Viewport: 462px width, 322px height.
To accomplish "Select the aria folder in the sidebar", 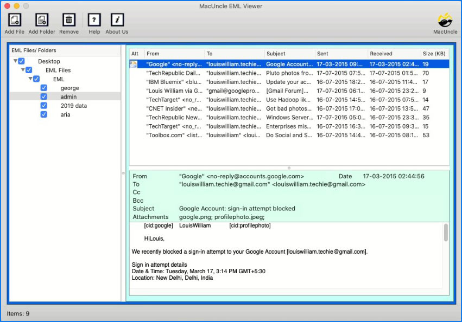I will (x=65, y=114).
